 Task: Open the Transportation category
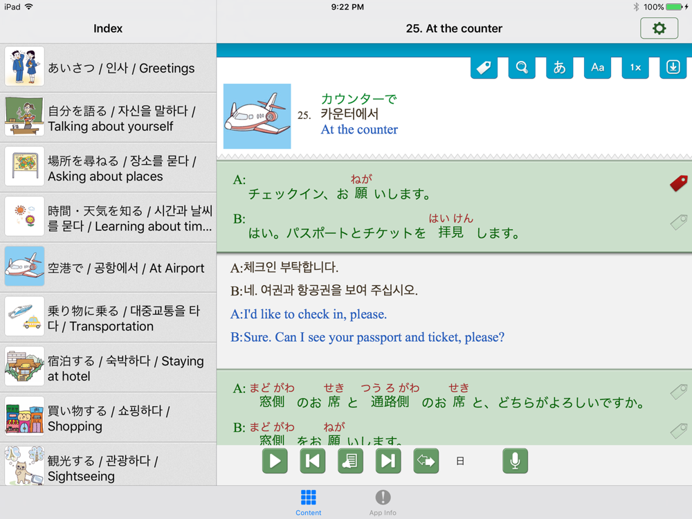tap(108, 318)
